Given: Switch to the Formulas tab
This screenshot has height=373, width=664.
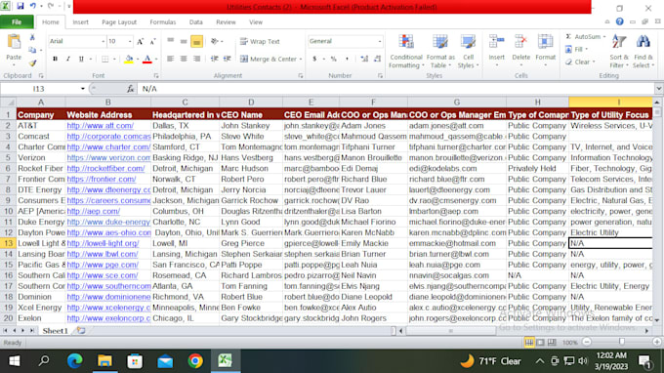Looking at the screenshot, I should click(163, 22).
